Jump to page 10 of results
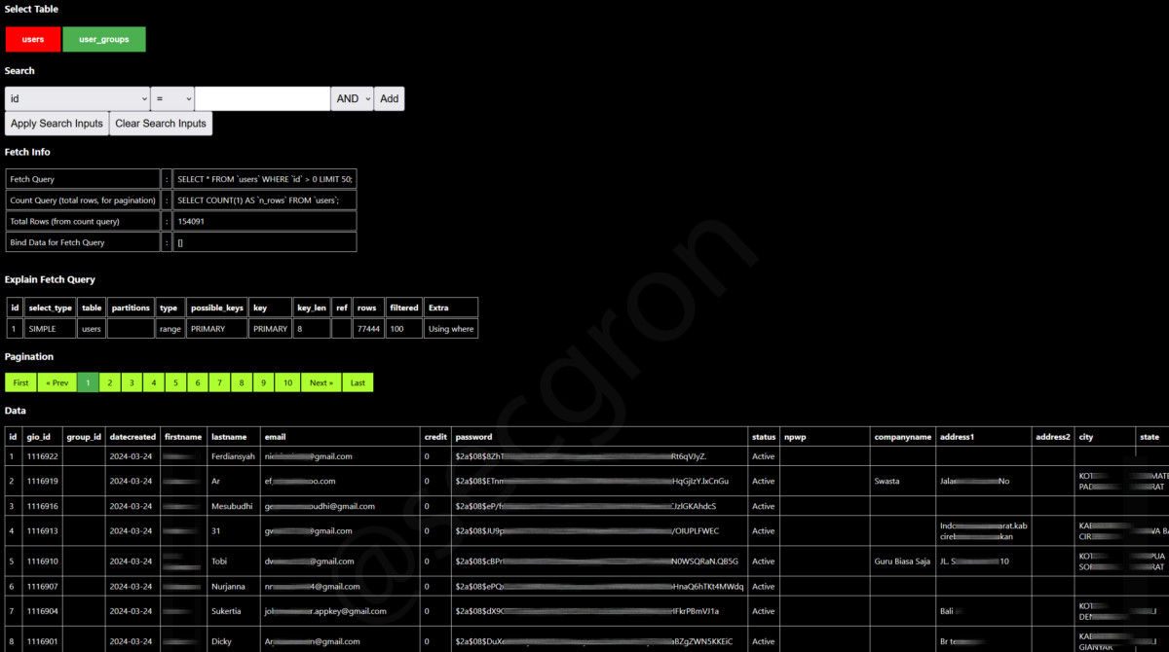 (x=287, y=382)
